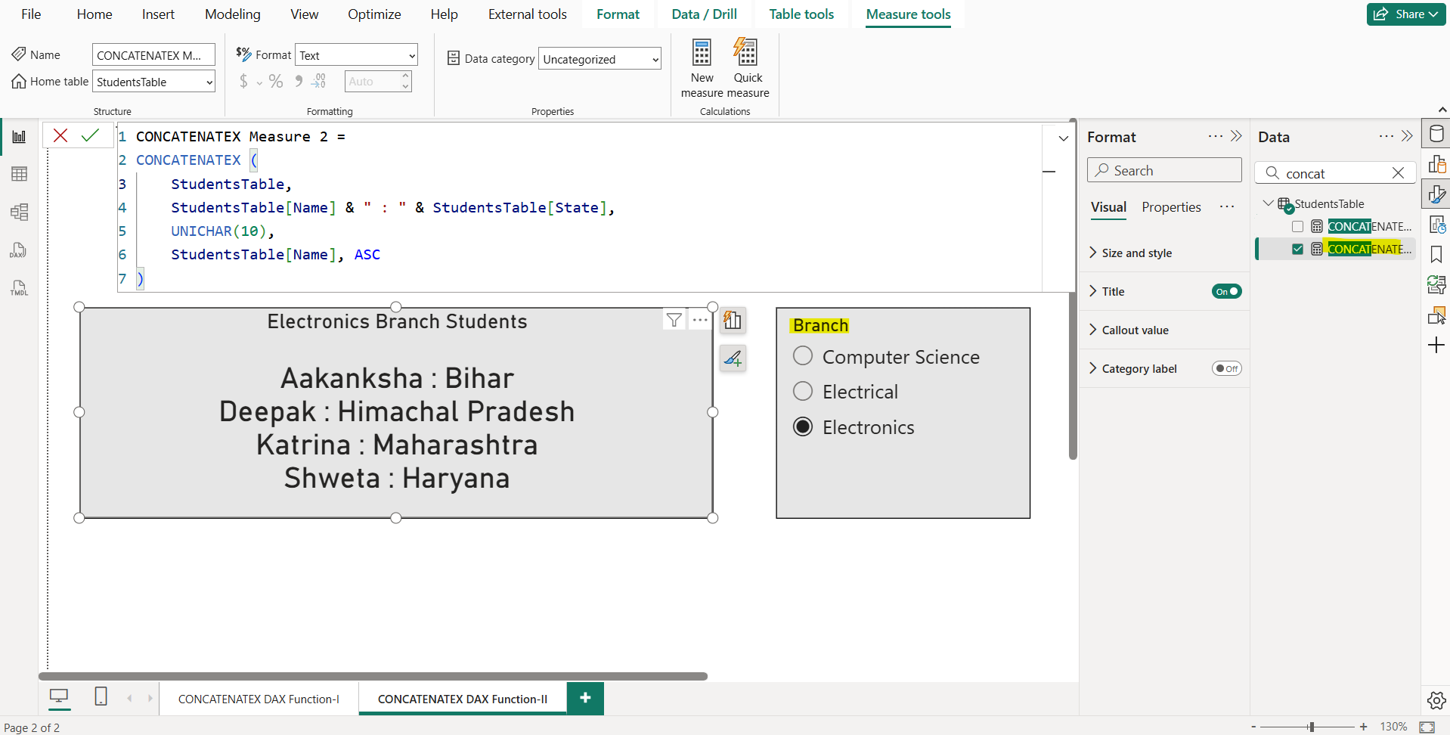Commit the DAX formula with the check mark
The height and width of the screenshot is (735, 1450).
[x=91, y=135]
